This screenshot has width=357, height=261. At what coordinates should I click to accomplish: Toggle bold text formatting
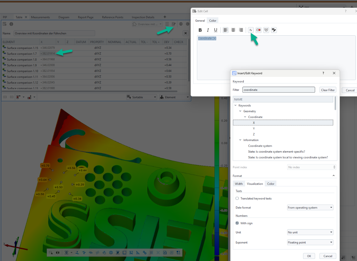point(200,30)
